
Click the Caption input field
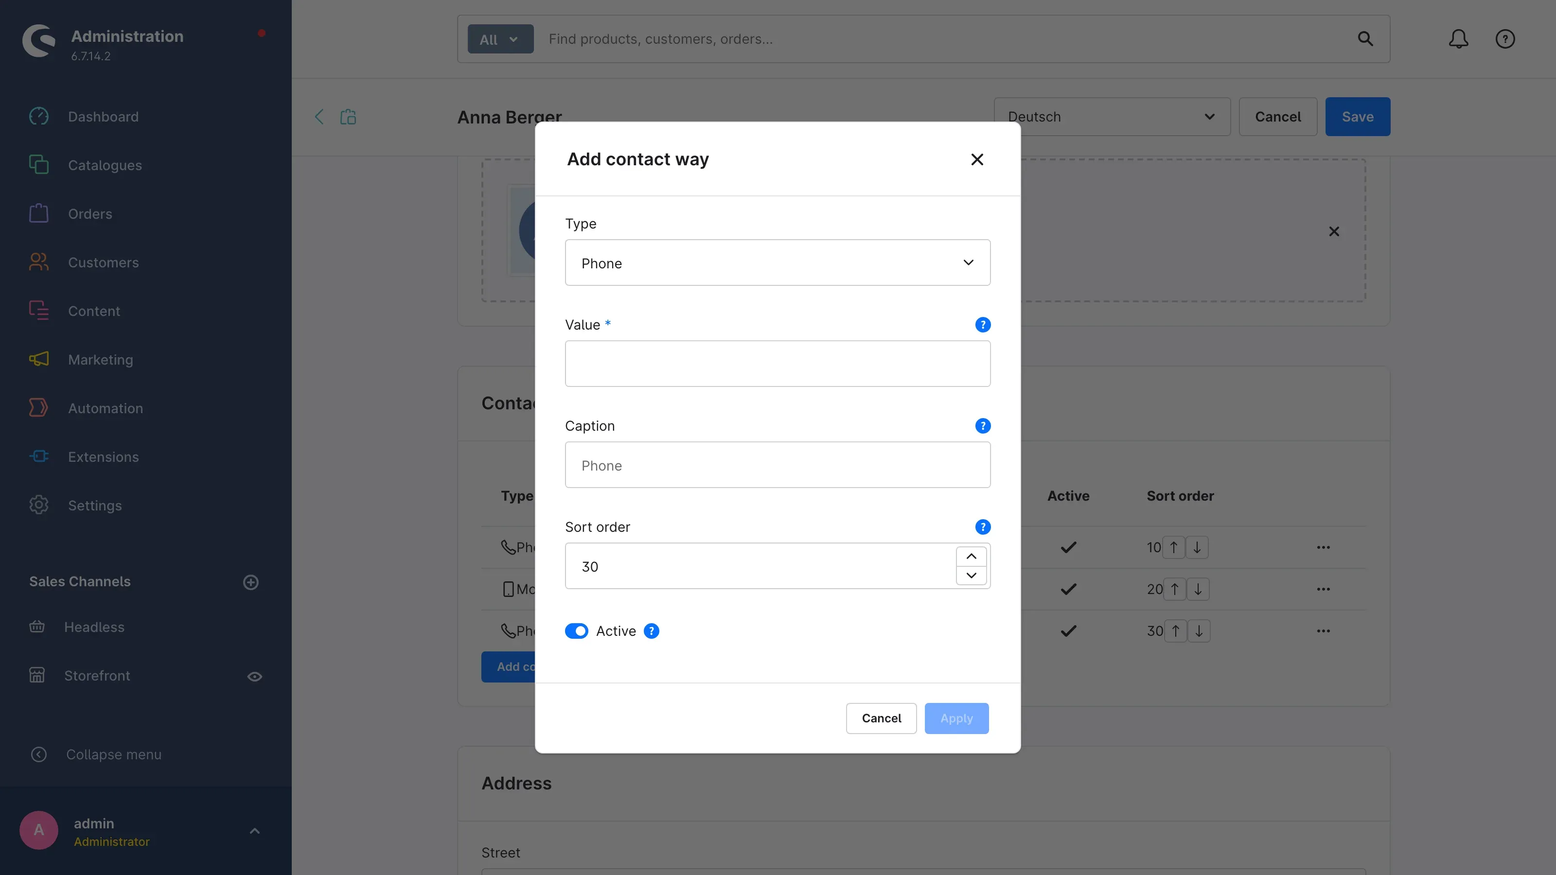tap(778, 465)
